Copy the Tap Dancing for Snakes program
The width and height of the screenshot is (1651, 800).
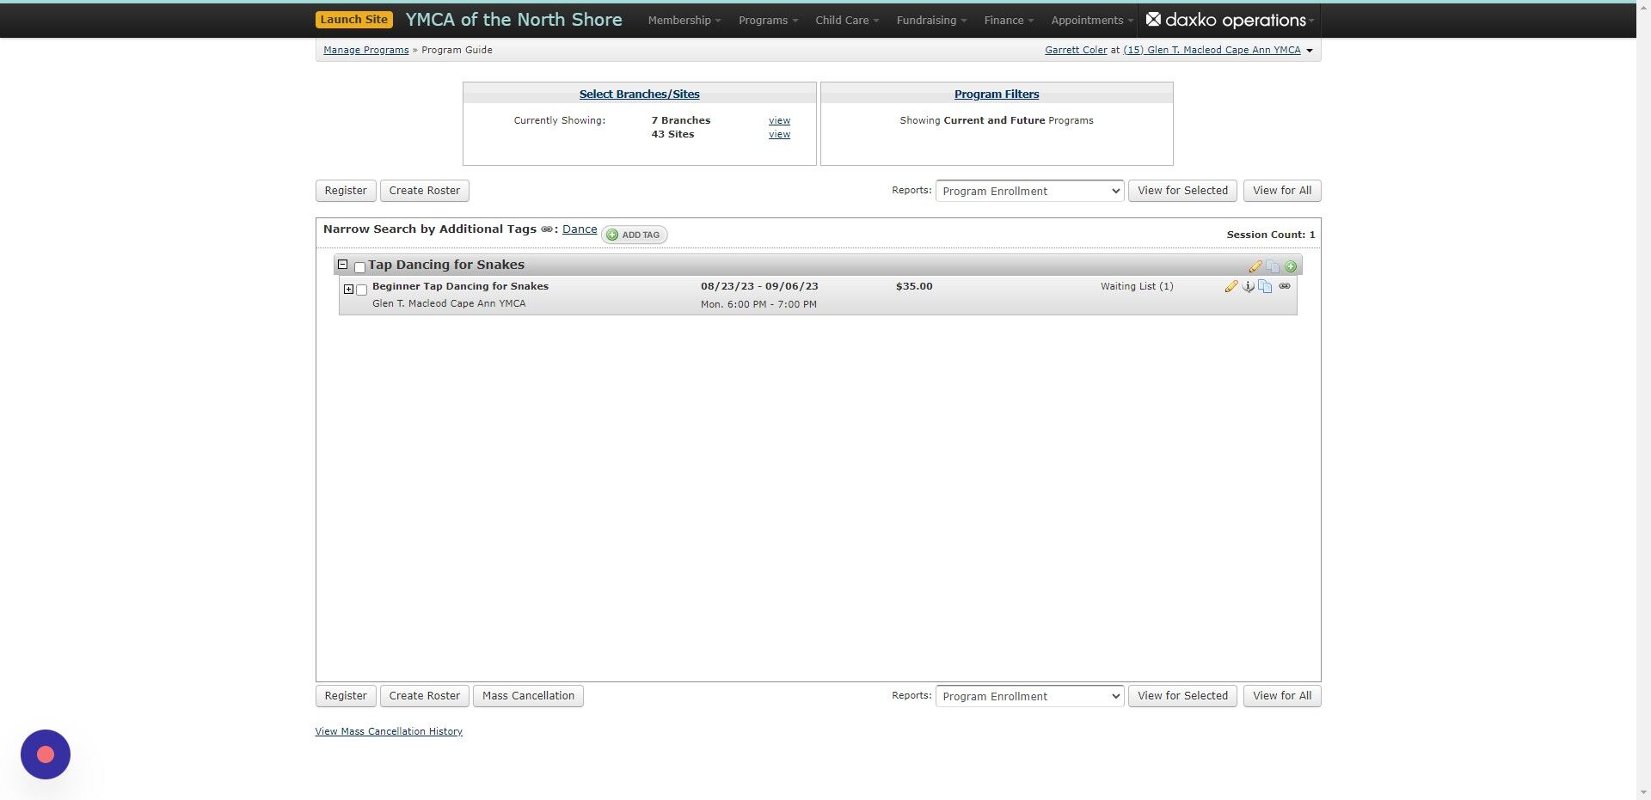(1274, 266)
